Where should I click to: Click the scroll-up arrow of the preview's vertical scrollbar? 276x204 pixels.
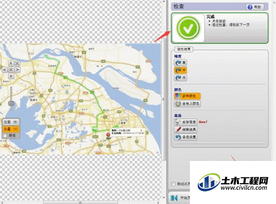point(163,1)
